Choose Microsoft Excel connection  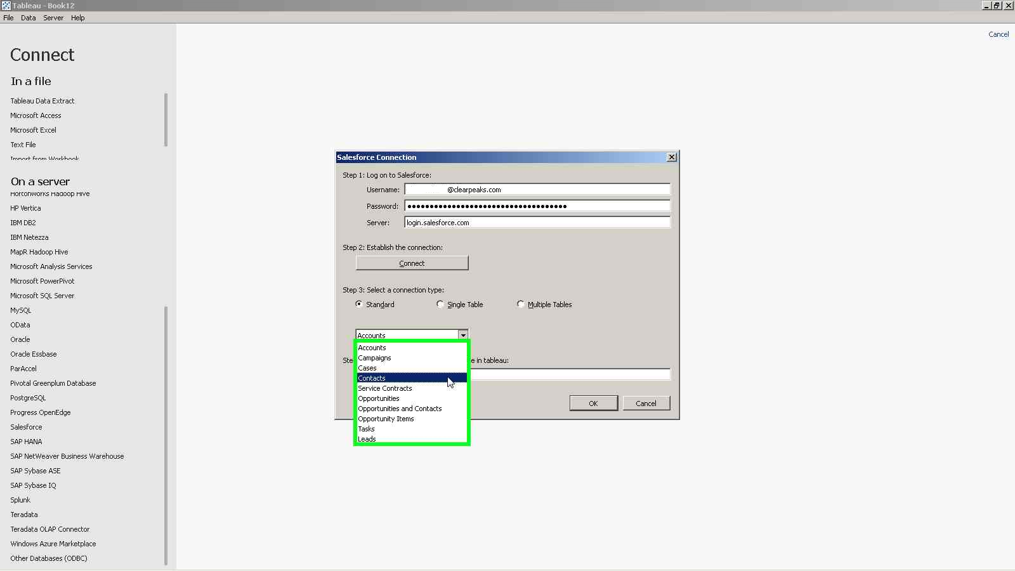(33, 130)
